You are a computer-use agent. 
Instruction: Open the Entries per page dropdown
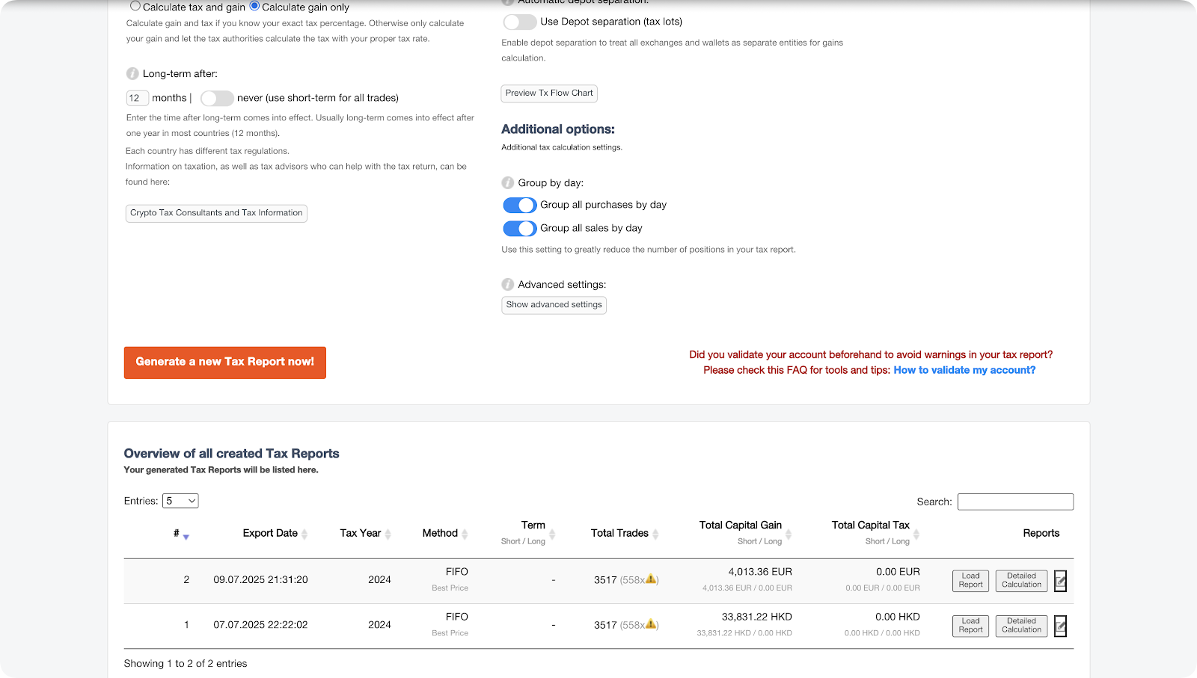tap(180, 500)
